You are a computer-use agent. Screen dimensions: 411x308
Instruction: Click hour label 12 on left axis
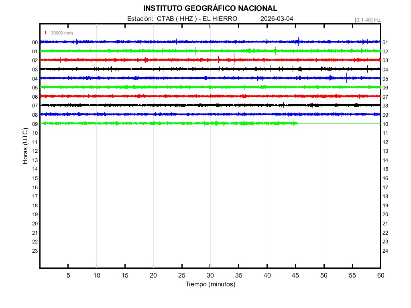pos(35,151)
